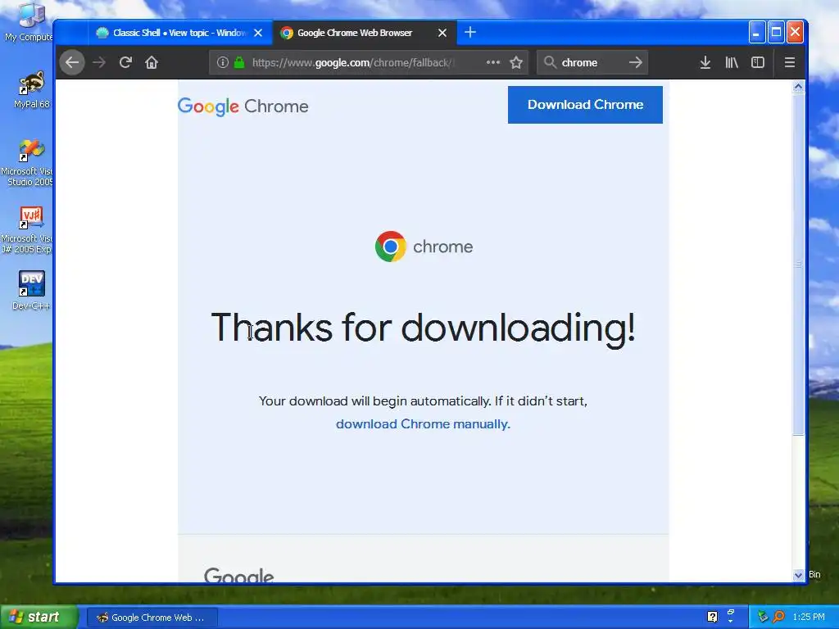
Task: Open the downloads panel
Action: click(705, 62)
